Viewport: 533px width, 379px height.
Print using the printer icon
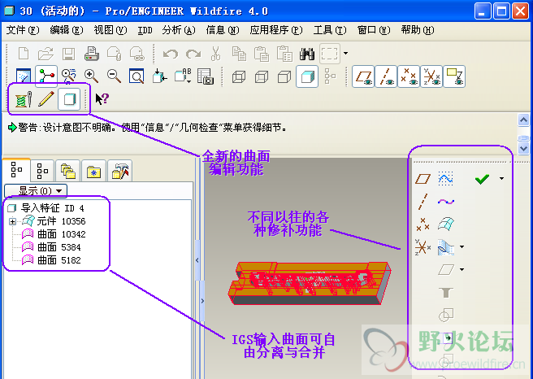tap(92, 54)
